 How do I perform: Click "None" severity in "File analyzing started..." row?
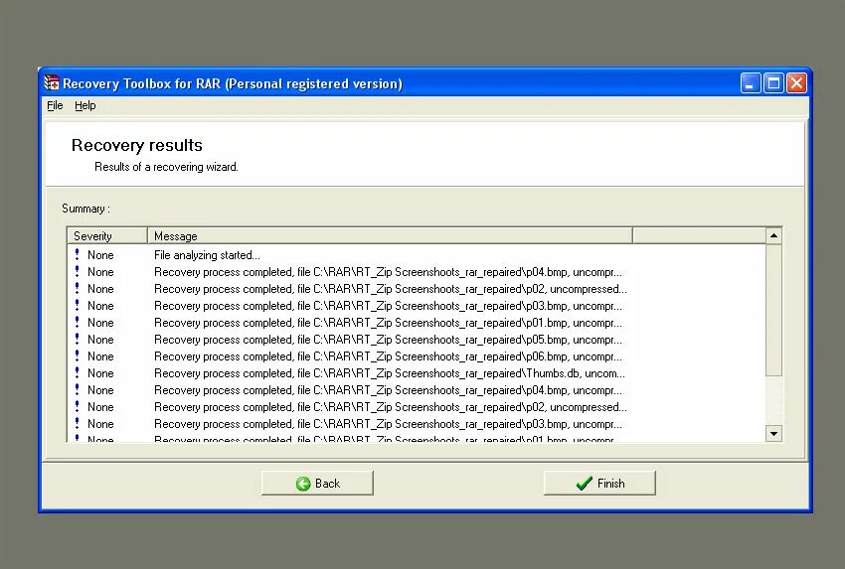point(100,255)
